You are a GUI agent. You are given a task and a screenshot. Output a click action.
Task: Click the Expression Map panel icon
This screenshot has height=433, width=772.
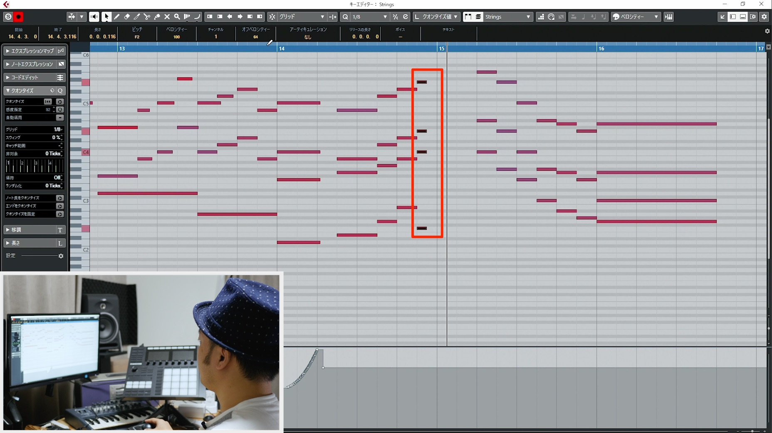[x=61, y=51]
